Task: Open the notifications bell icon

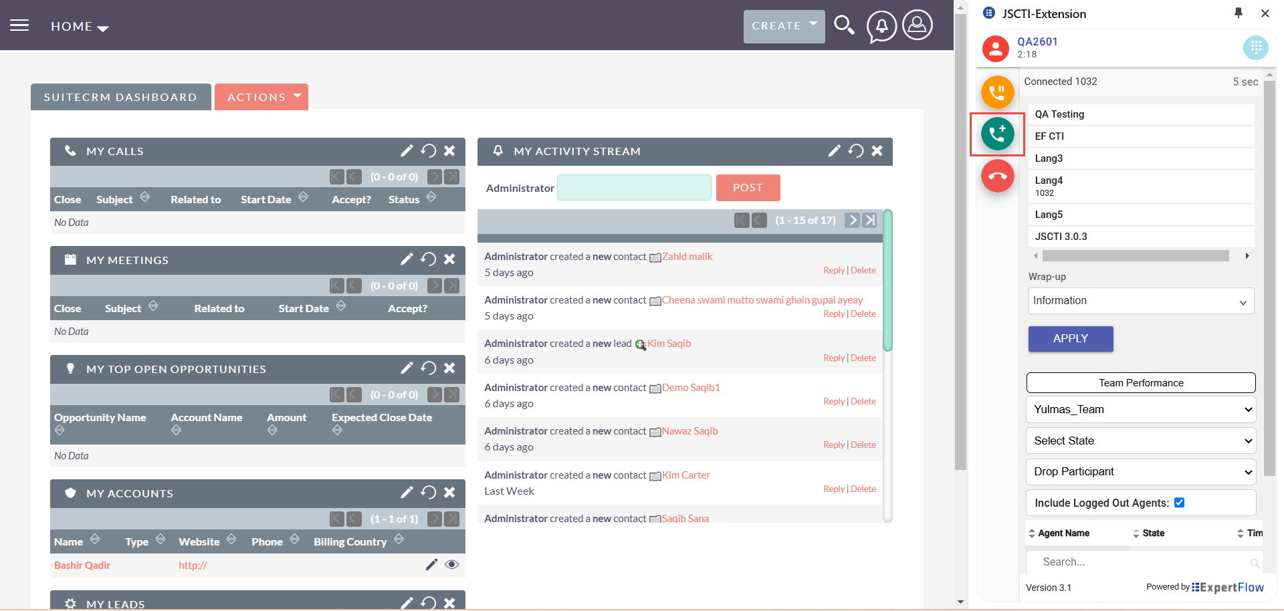Action: [x=881, y=26]
